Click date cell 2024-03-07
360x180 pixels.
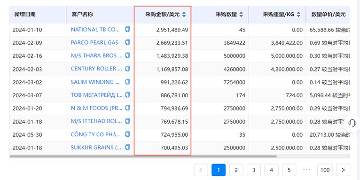tap(27, 95)
